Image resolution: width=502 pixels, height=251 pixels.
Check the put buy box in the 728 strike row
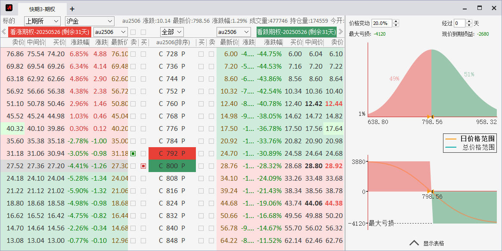(201, 54)
